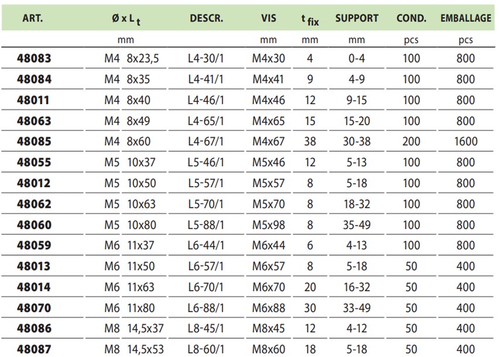Viewport: 499px width, 357px height.
Task: Select article number 48059
Action: click(x=34, y=245)
